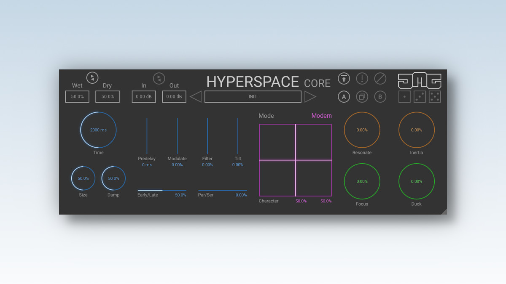Click the slashed-circle bypass icon
The height and width of the screenshot is (284, 506).
click(x=380, y=79)
